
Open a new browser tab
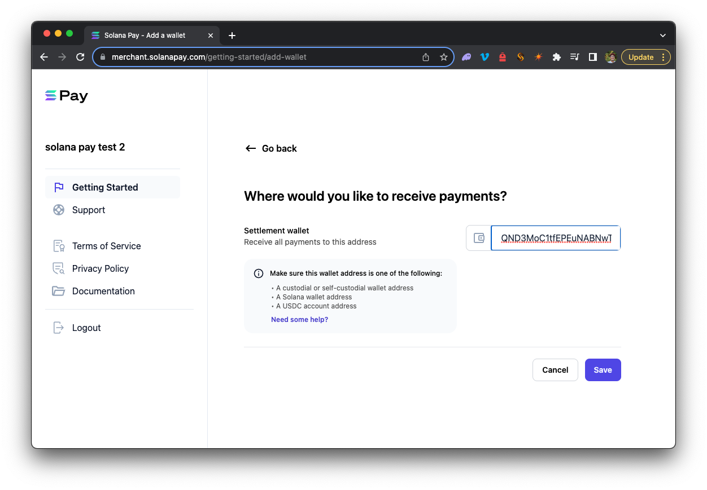(232, 36)
